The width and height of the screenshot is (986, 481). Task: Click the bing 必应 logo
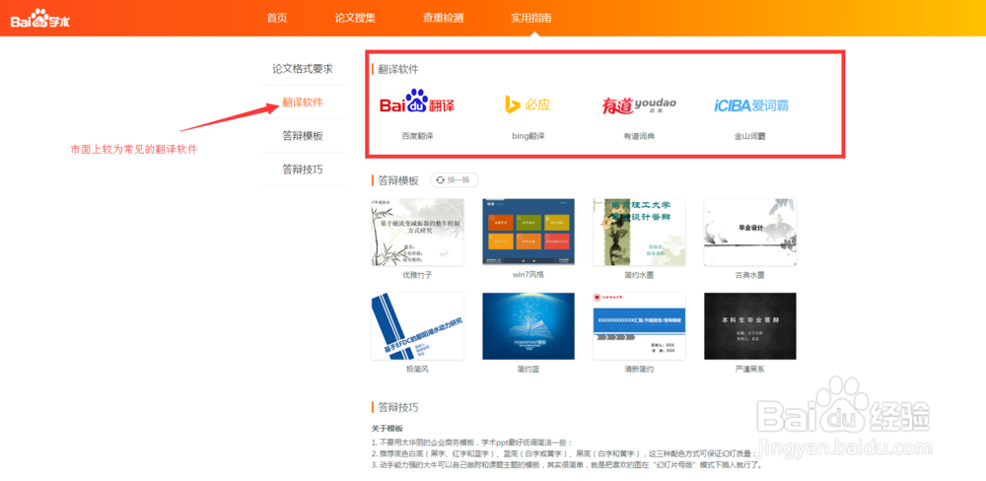pyautogui.click(x=528, y=104)
